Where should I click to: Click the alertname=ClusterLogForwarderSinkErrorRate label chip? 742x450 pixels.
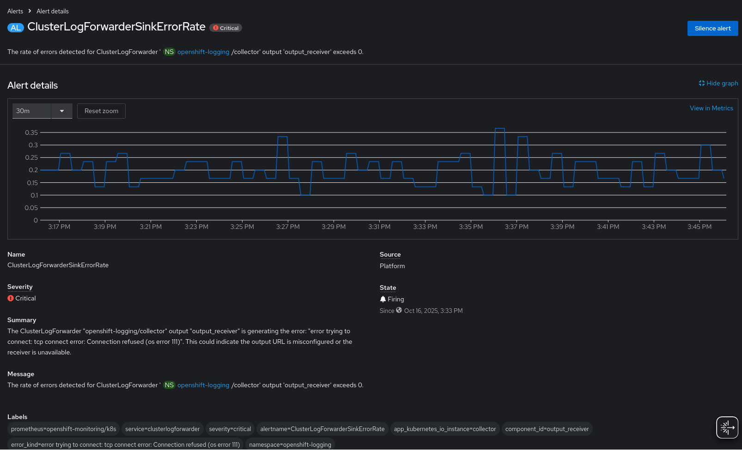point(322,429)
